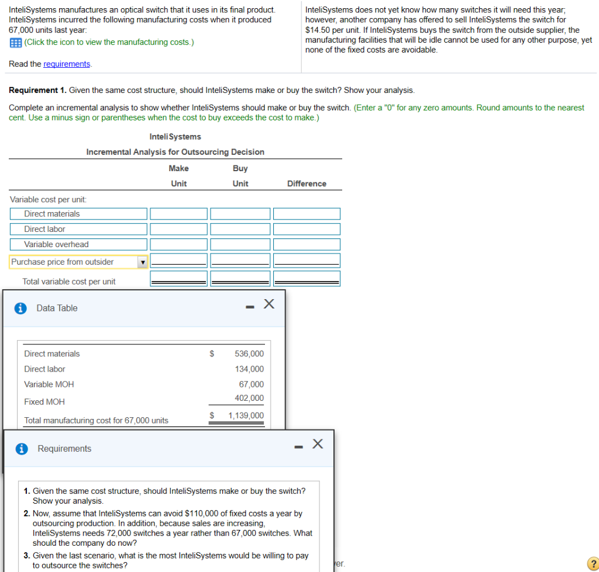This screenshot has width=599, height=572.
Task: Click Direct labor Buy Unit field
Action: [240, 229]
